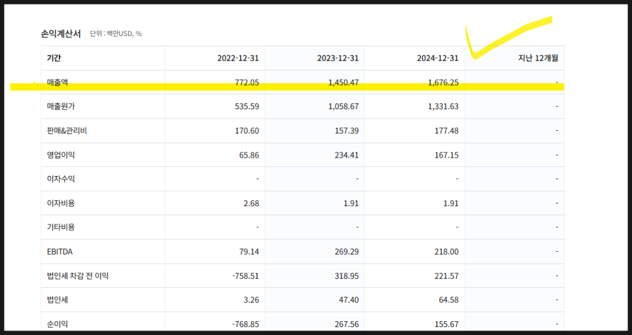Click the -768.85 net income value
Screen dimensions: 632x335
click(x=245, y=324)
